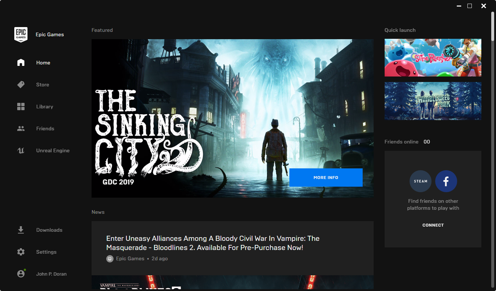Viewport: 496px width, 291px height.
Task: Launch Thimbleweed Park from Quick launch
Action: point(433,101)
